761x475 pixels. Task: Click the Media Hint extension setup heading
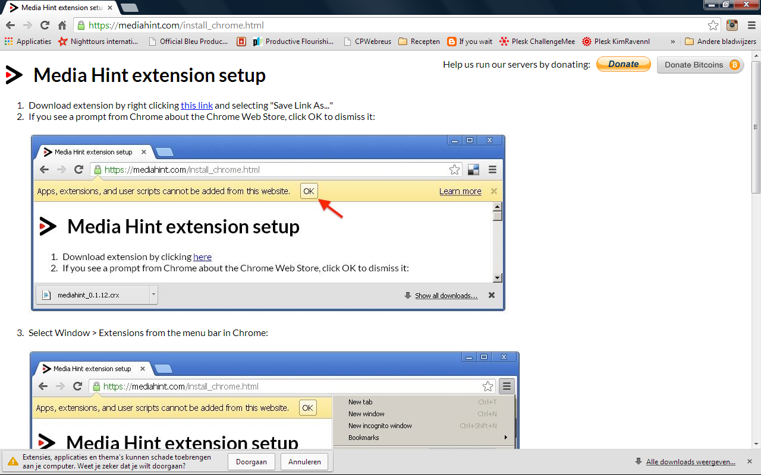149,75
